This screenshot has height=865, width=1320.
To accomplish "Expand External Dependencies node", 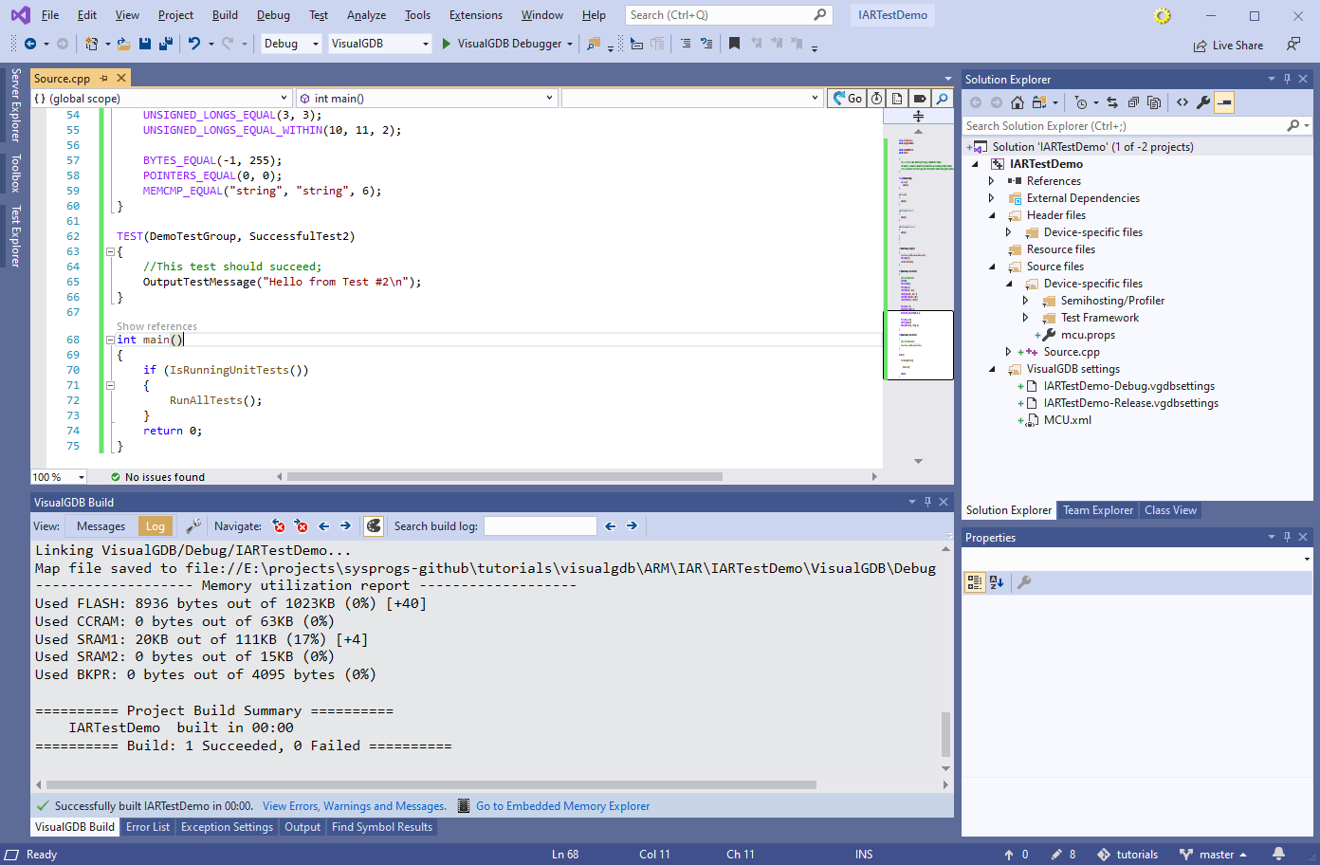I will 992,198.
